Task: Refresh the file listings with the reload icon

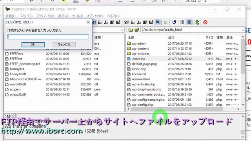Action: (174, 22)
